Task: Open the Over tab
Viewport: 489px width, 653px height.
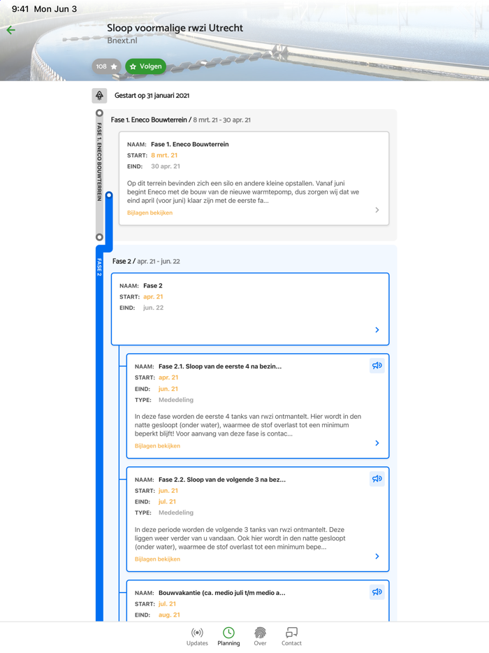Action: pyautogui.click(x=260, y=636)
